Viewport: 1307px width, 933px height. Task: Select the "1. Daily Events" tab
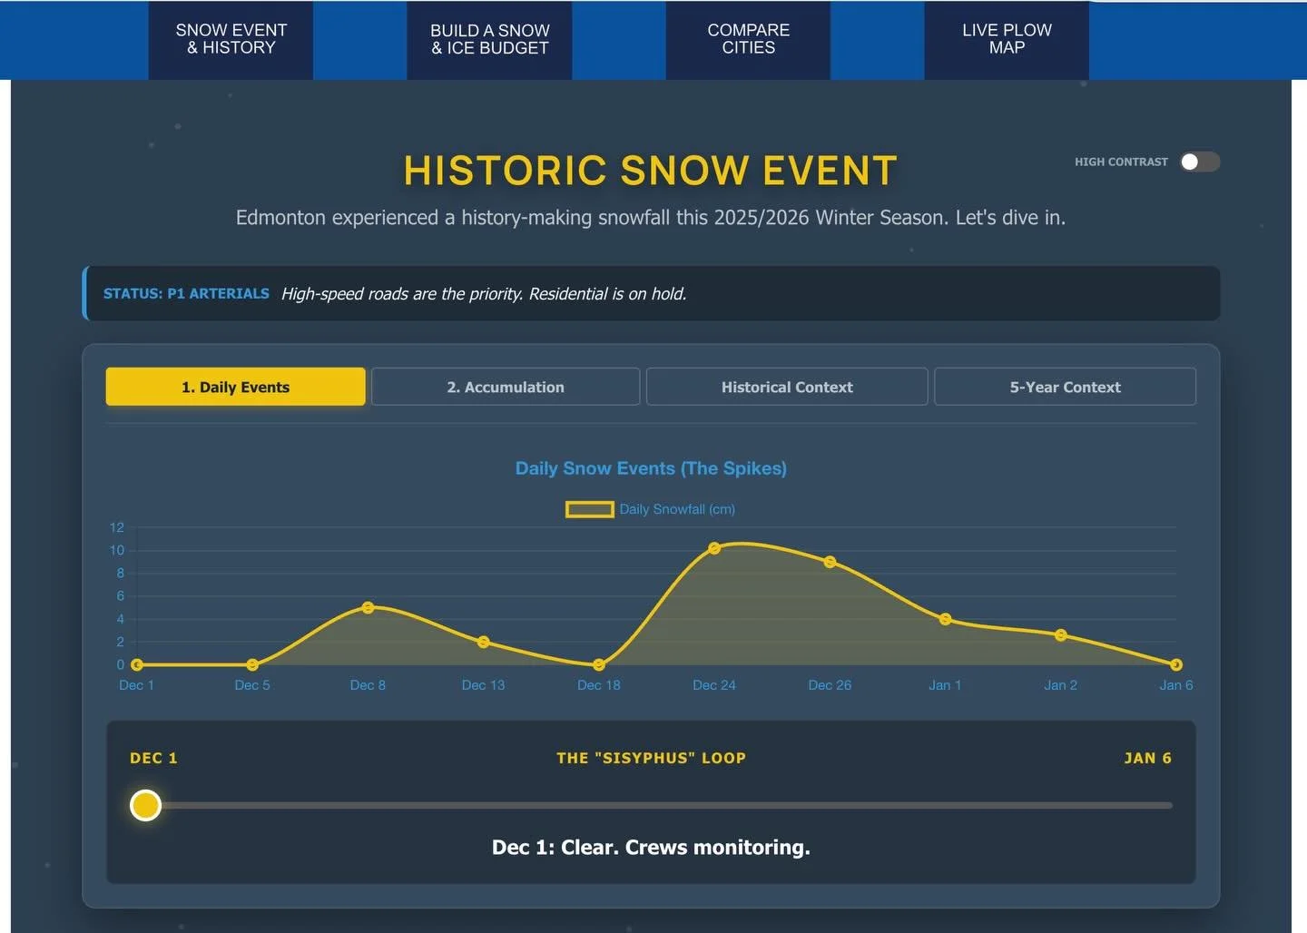click(x=234, y=387)
